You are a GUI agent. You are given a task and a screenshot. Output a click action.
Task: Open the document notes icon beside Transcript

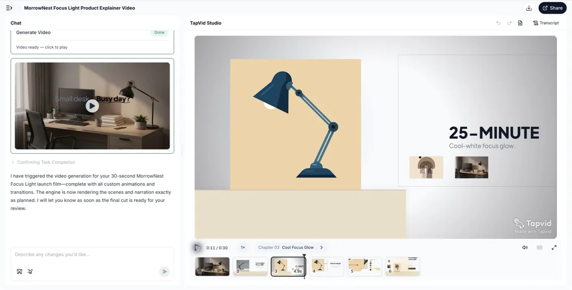tap(520, 23)
